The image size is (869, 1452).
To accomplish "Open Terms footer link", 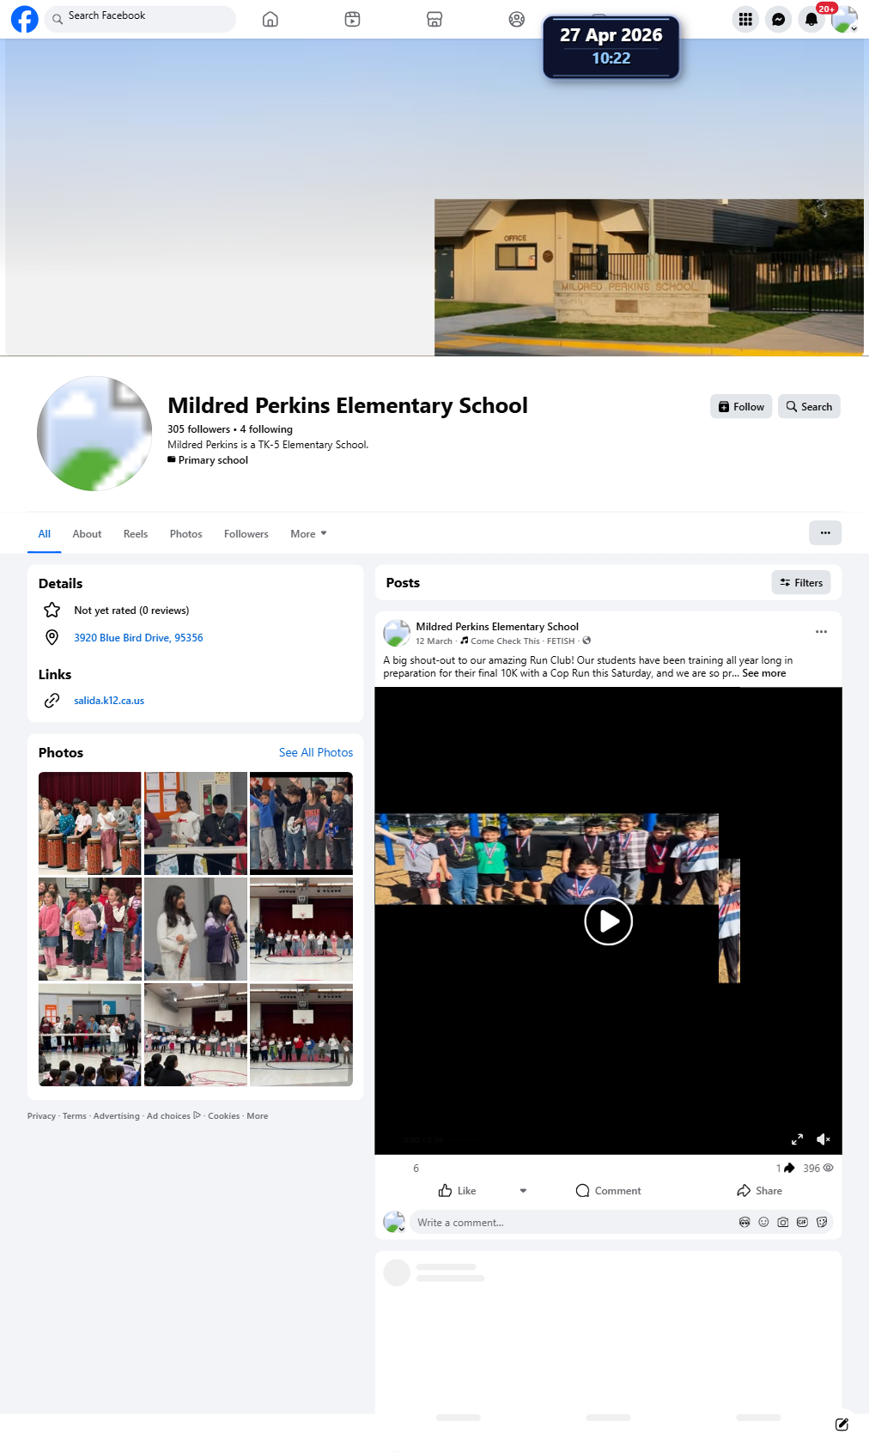I will 75,1116.
